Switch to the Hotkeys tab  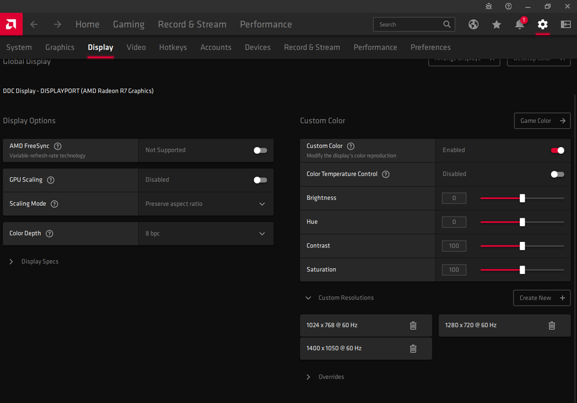click(173, 47)
